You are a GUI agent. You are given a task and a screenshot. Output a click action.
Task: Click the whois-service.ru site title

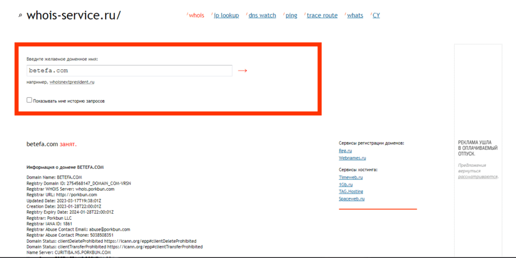click(x=73, y=15)
